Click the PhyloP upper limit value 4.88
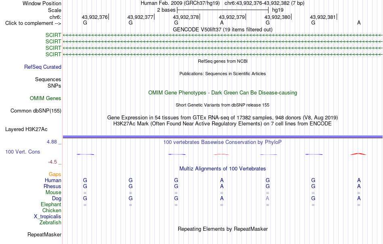The height and width of the screenshot is (244, 383). pyautogui.click(x=52, y=142)
